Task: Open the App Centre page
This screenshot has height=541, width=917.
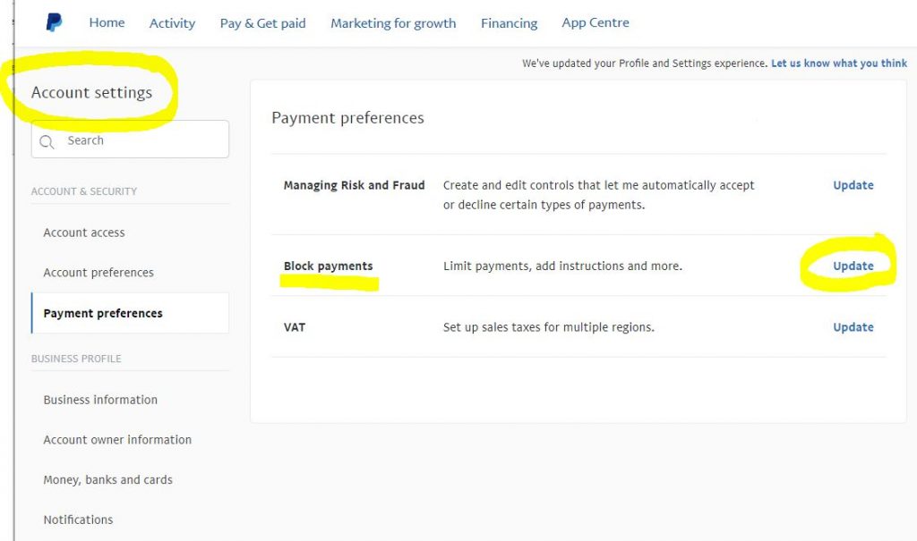Action: 596,22
